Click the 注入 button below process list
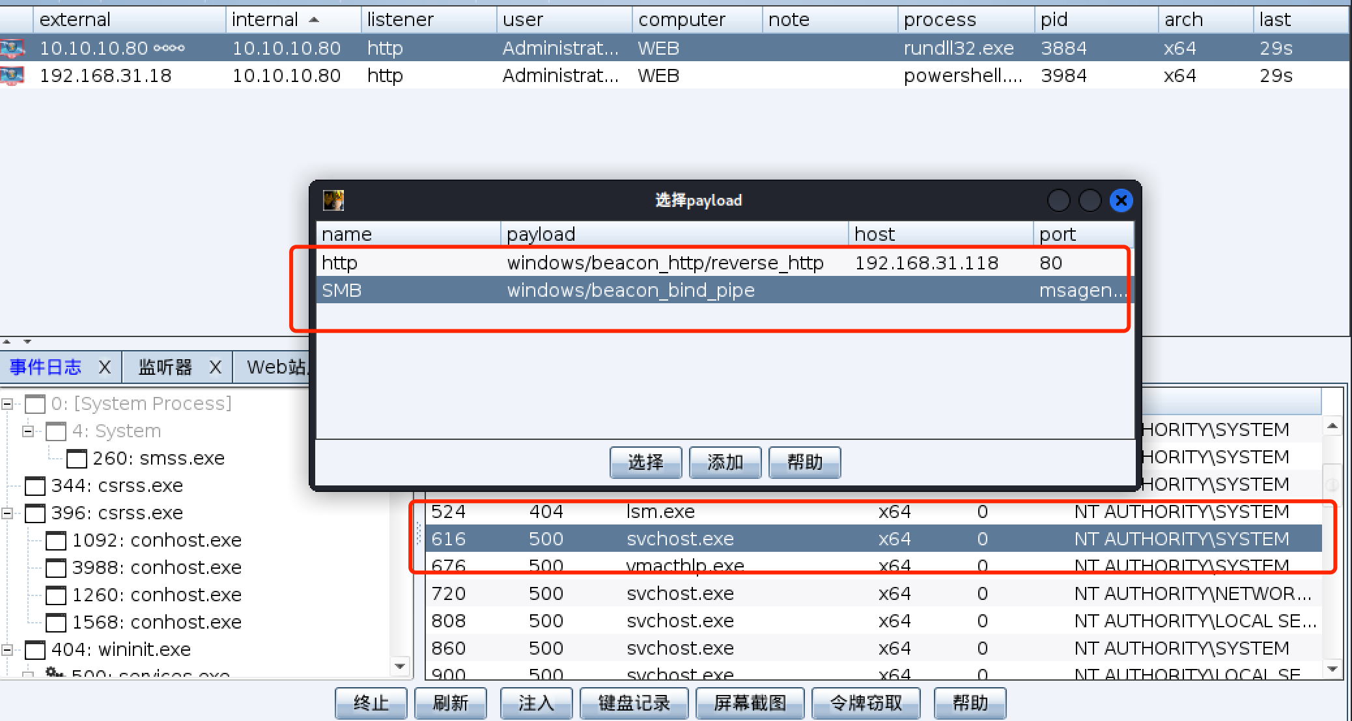The image size is (1352, 721). click(536, 703)
